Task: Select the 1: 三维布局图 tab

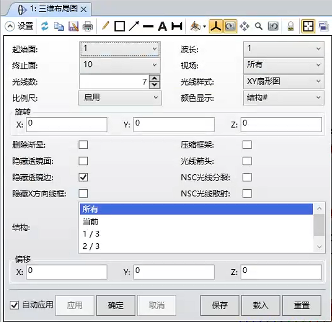Action: (x=49, y=9)
